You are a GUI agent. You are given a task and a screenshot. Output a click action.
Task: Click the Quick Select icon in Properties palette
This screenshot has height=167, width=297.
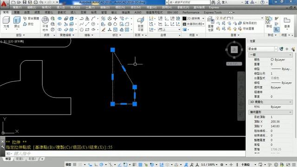tap(293, 49)
